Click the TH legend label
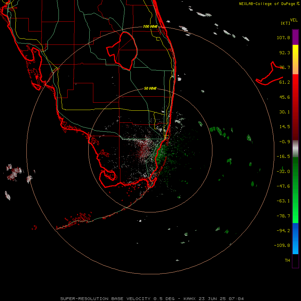 tap(287, 260)
